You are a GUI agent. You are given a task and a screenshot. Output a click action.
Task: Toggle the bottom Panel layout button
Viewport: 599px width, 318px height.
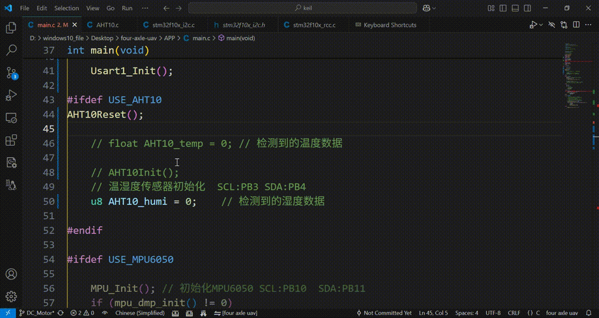[x=515, y=8]
